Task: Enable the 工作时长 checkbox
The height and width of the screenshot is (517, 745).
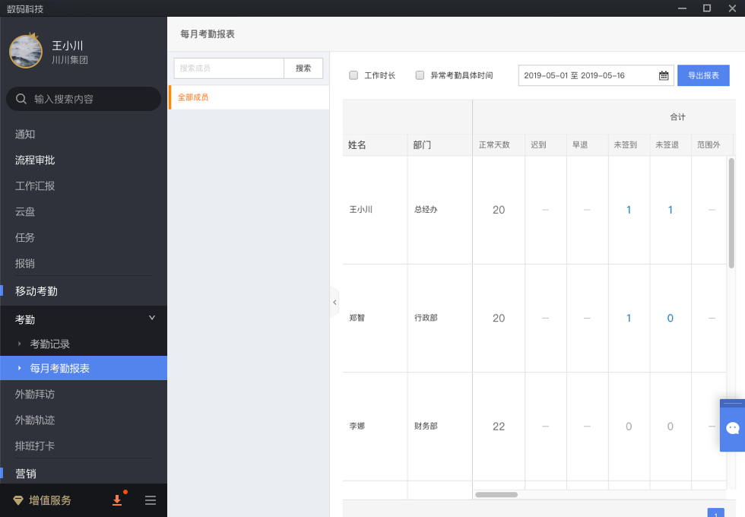Action: click(x=353, y=75)
